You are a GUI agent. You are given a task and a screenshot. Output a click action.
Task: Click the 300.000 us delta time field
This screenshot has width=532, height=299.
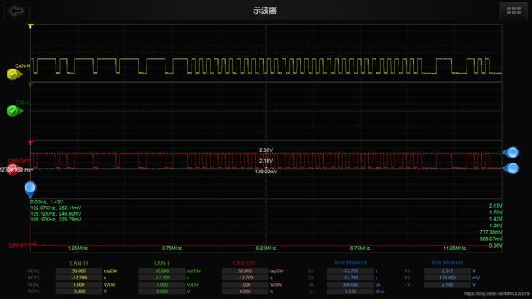pos(350,284)
